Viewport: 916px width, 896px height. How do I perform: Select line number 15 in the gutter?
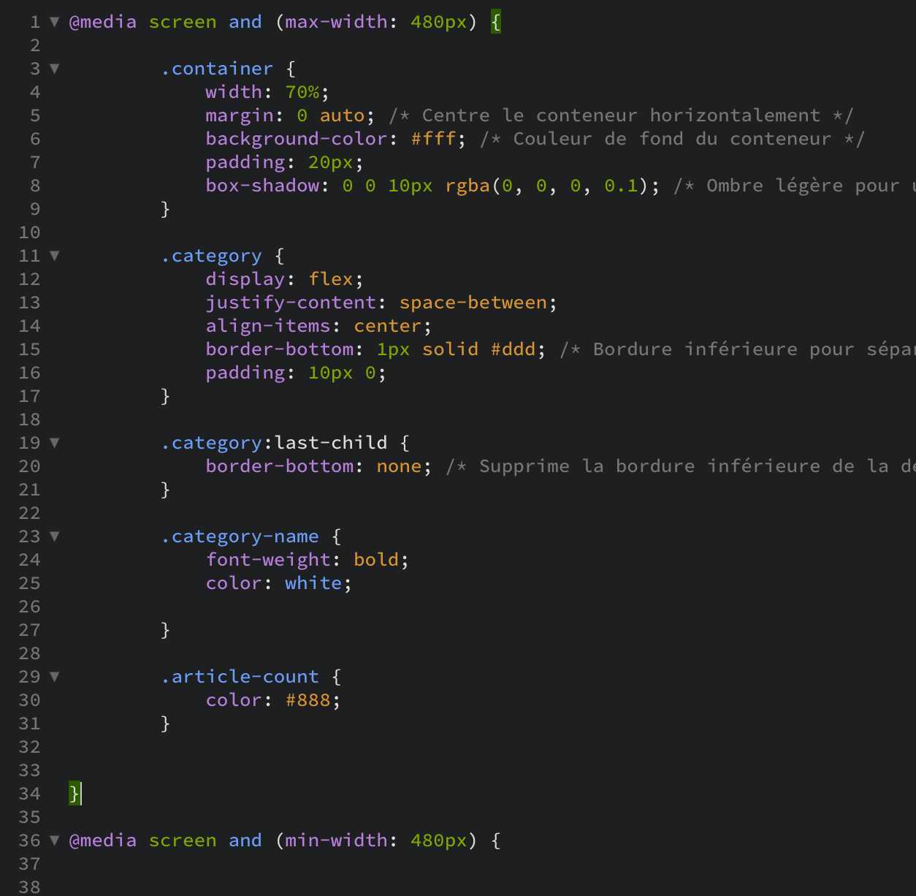29,349
